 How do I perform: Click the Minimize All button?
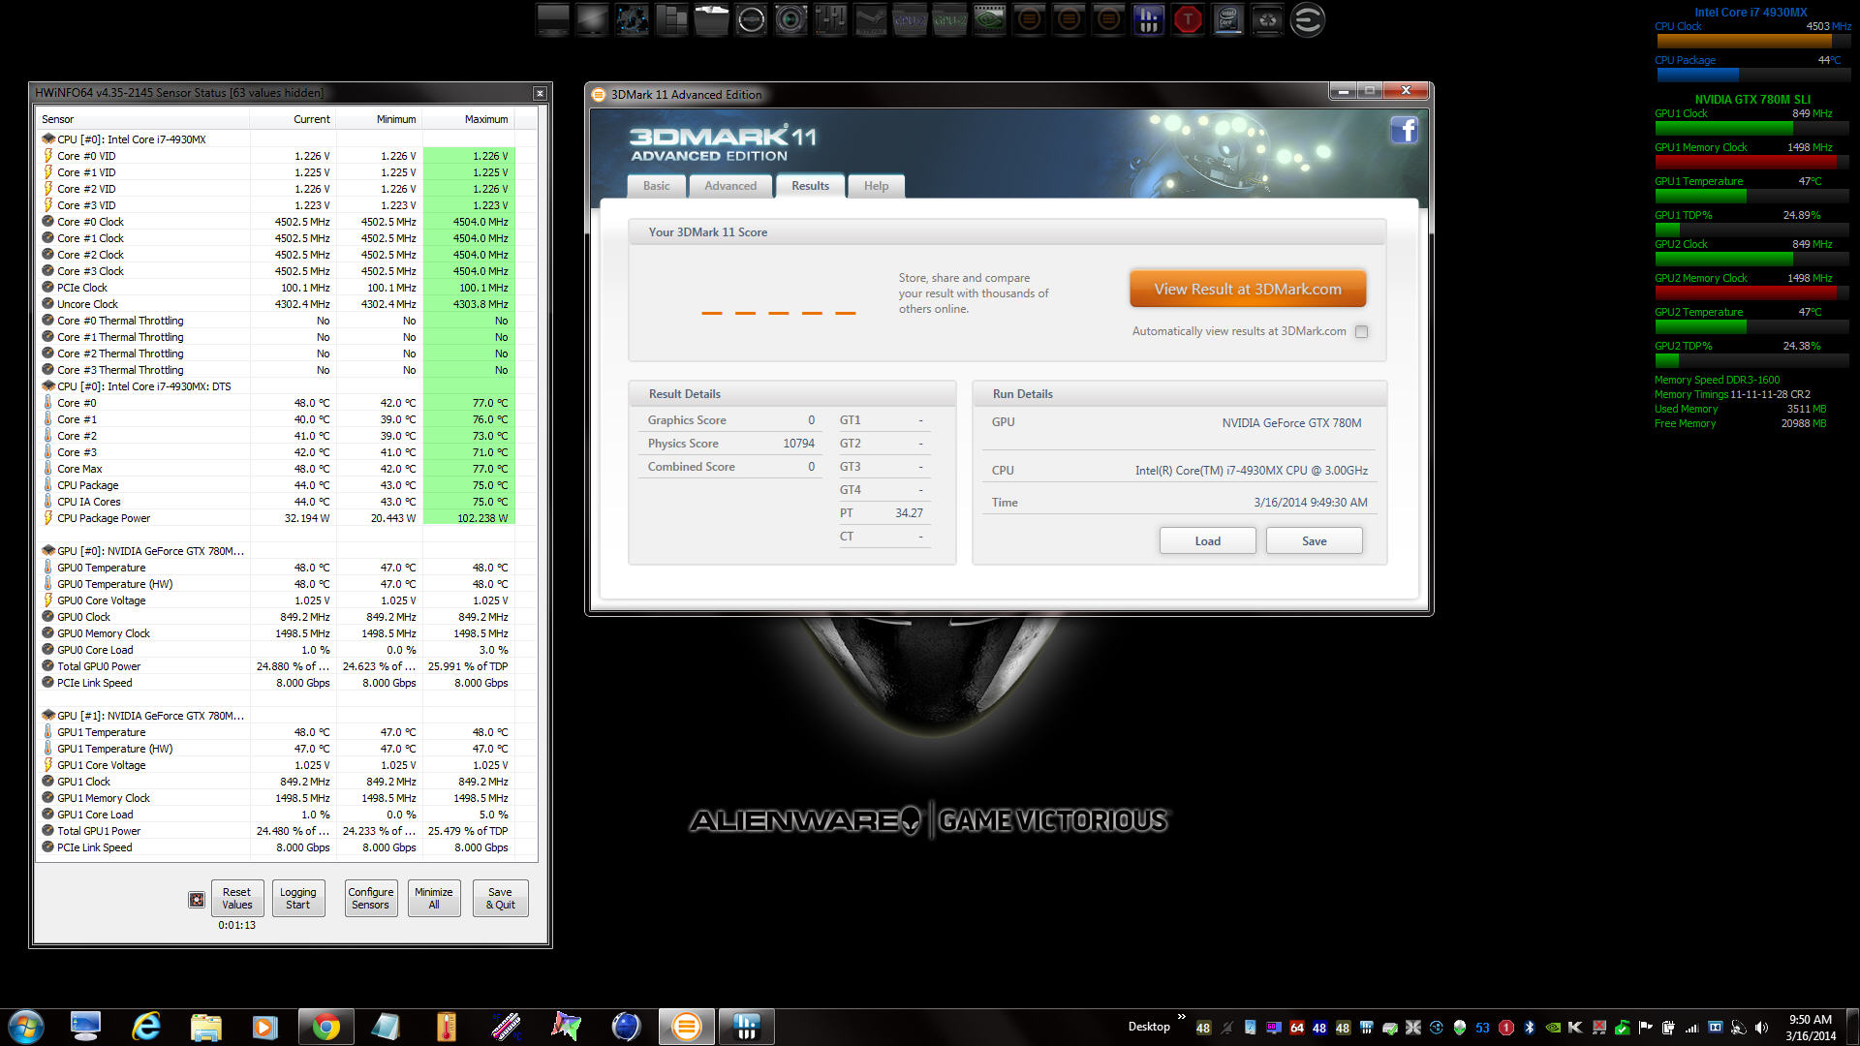[x=434, y=898]
